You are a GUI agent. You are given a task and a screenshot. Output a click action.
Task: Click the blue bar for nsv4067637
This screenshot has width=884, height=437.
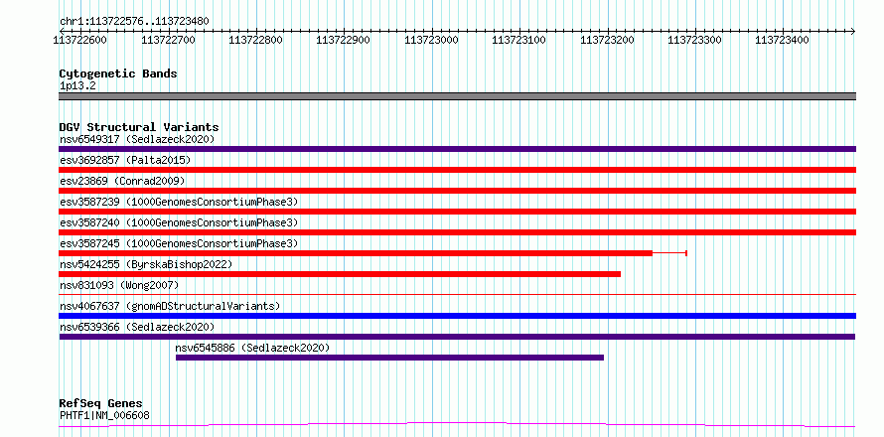pyautogui.click(x=457, y=316)
